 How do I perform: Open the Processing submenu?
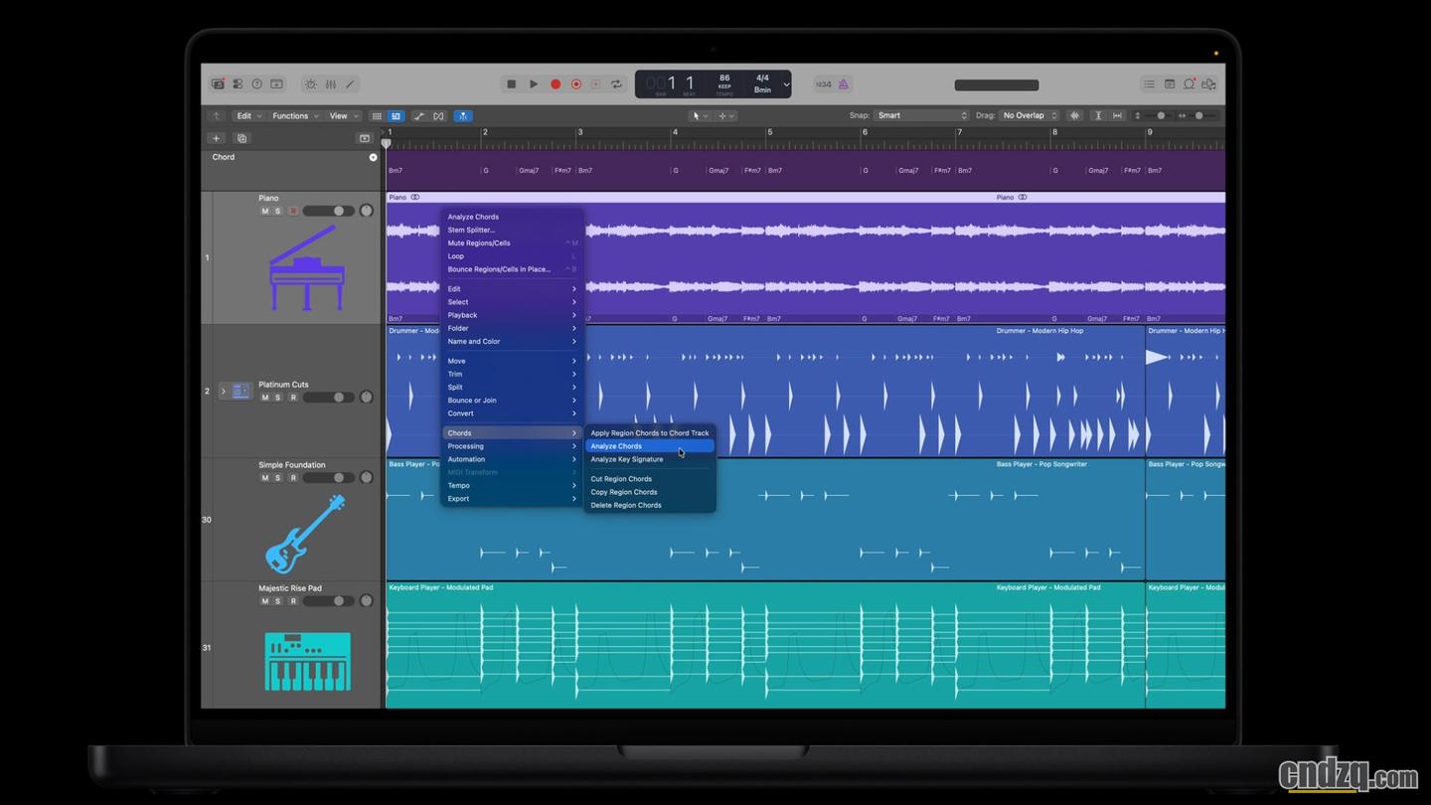click(512, 446)
